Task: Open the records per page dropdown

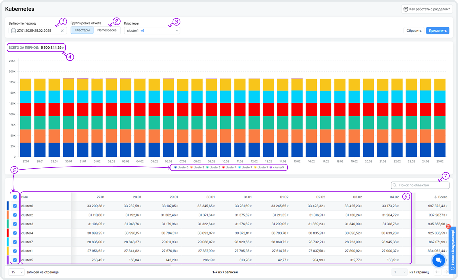Action: (x=16, y=272)
